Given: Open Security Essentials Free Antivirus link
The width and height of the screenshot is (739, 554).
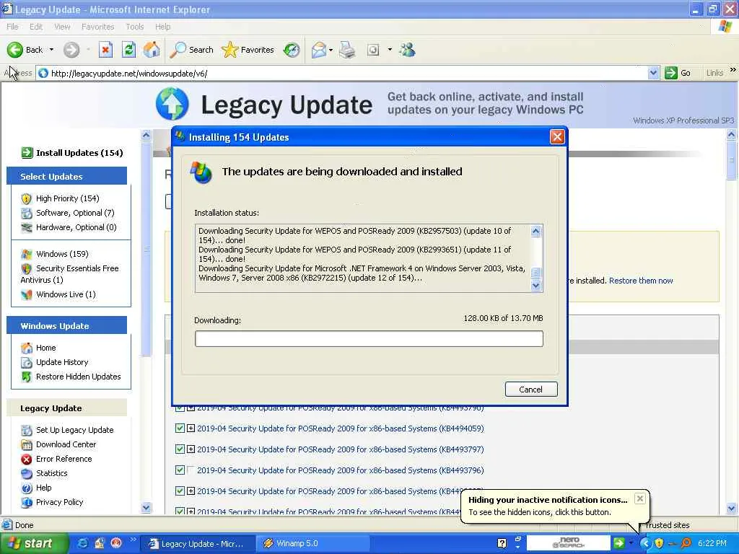Looking at the screenshot, I should (69, 274).
